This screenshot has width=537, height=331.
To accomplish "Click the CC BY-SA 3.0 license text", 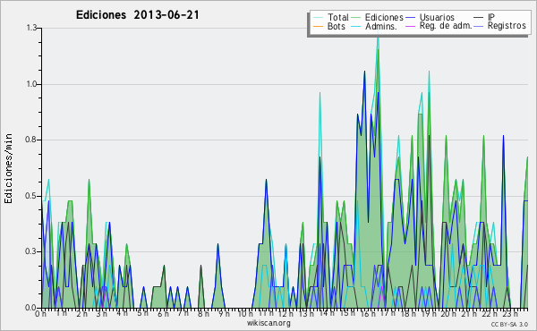I will click(509, 325).
